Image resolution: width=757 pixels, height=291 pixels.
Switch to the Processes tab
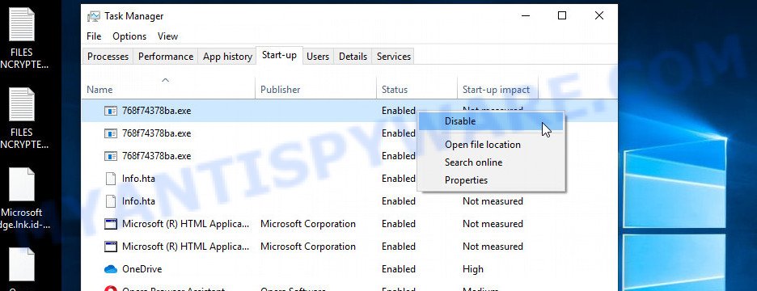108,57
